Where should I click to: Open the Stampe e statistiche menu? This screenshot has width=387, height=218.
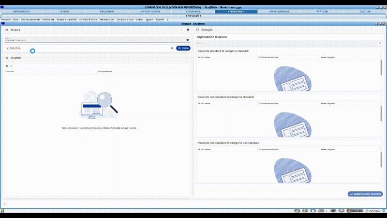coord(67,19)
